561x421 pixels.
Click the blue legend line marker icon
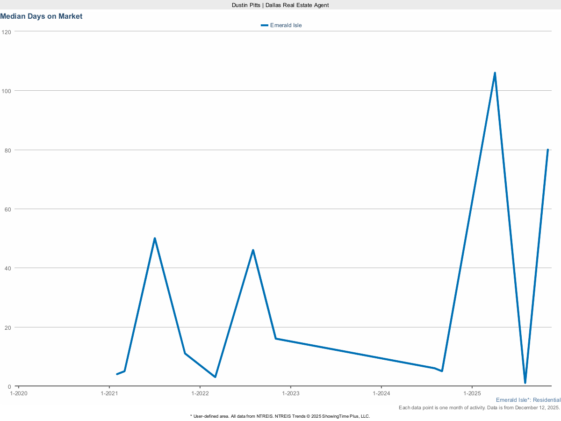point(264,25)
